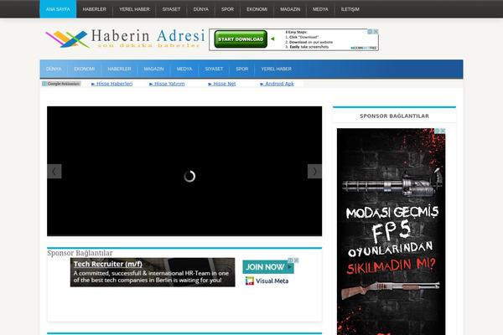Open the AdChoices icon on Tech Recruiter ad

[x=291, y=260]
